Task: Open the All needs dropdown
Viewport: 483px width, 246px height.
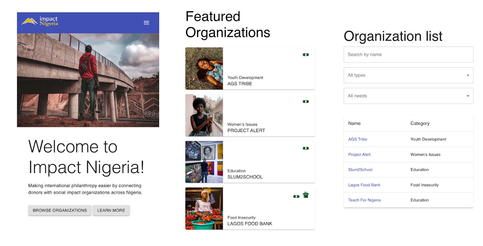Action: tap(408, 96)
